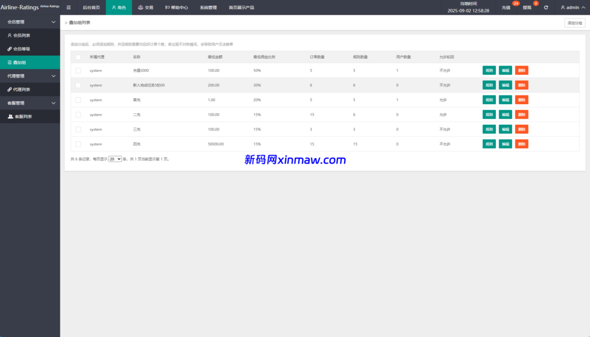Open 客服列表 using its people icon

[x=10, y=116]
